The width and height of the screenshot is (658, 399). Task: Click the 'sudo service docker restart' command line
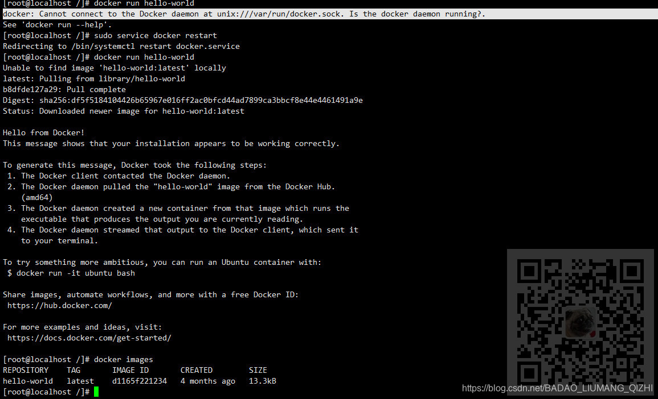[x=110, y=36]
